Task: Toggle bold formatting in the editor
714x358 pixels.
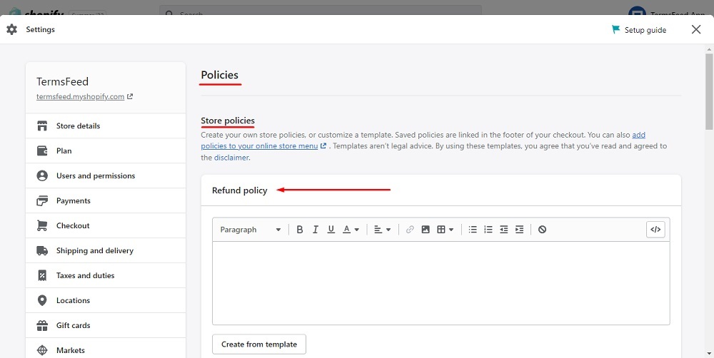Action: (x=300, y=230)
